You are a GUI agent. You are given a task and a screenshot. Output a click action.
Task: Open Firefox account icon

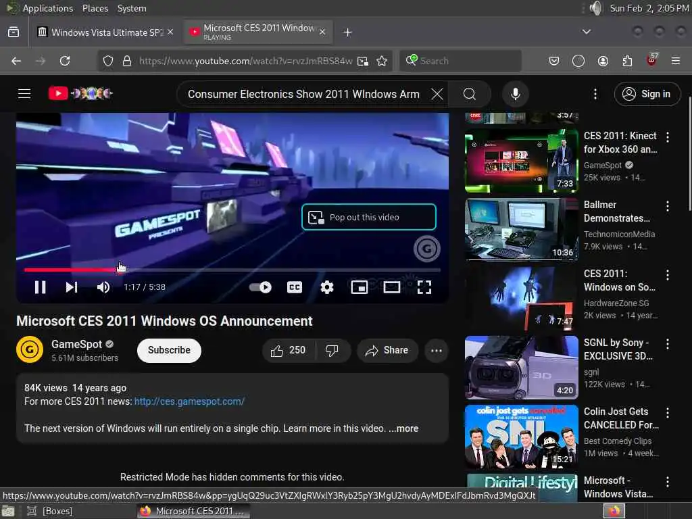click(603, 61)
